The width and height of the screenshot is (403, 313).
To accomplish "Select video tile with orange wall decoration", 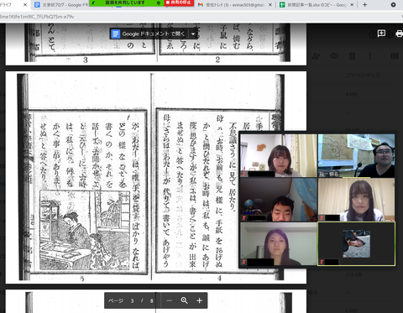I will click(x=279, y=155).
